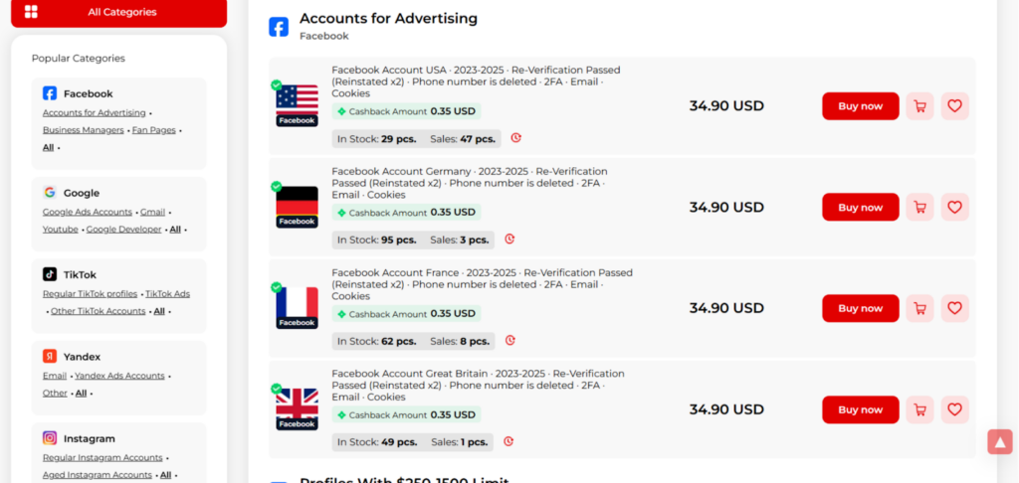Toggle wishlist heart for Germany account

[x=954, y=208]
